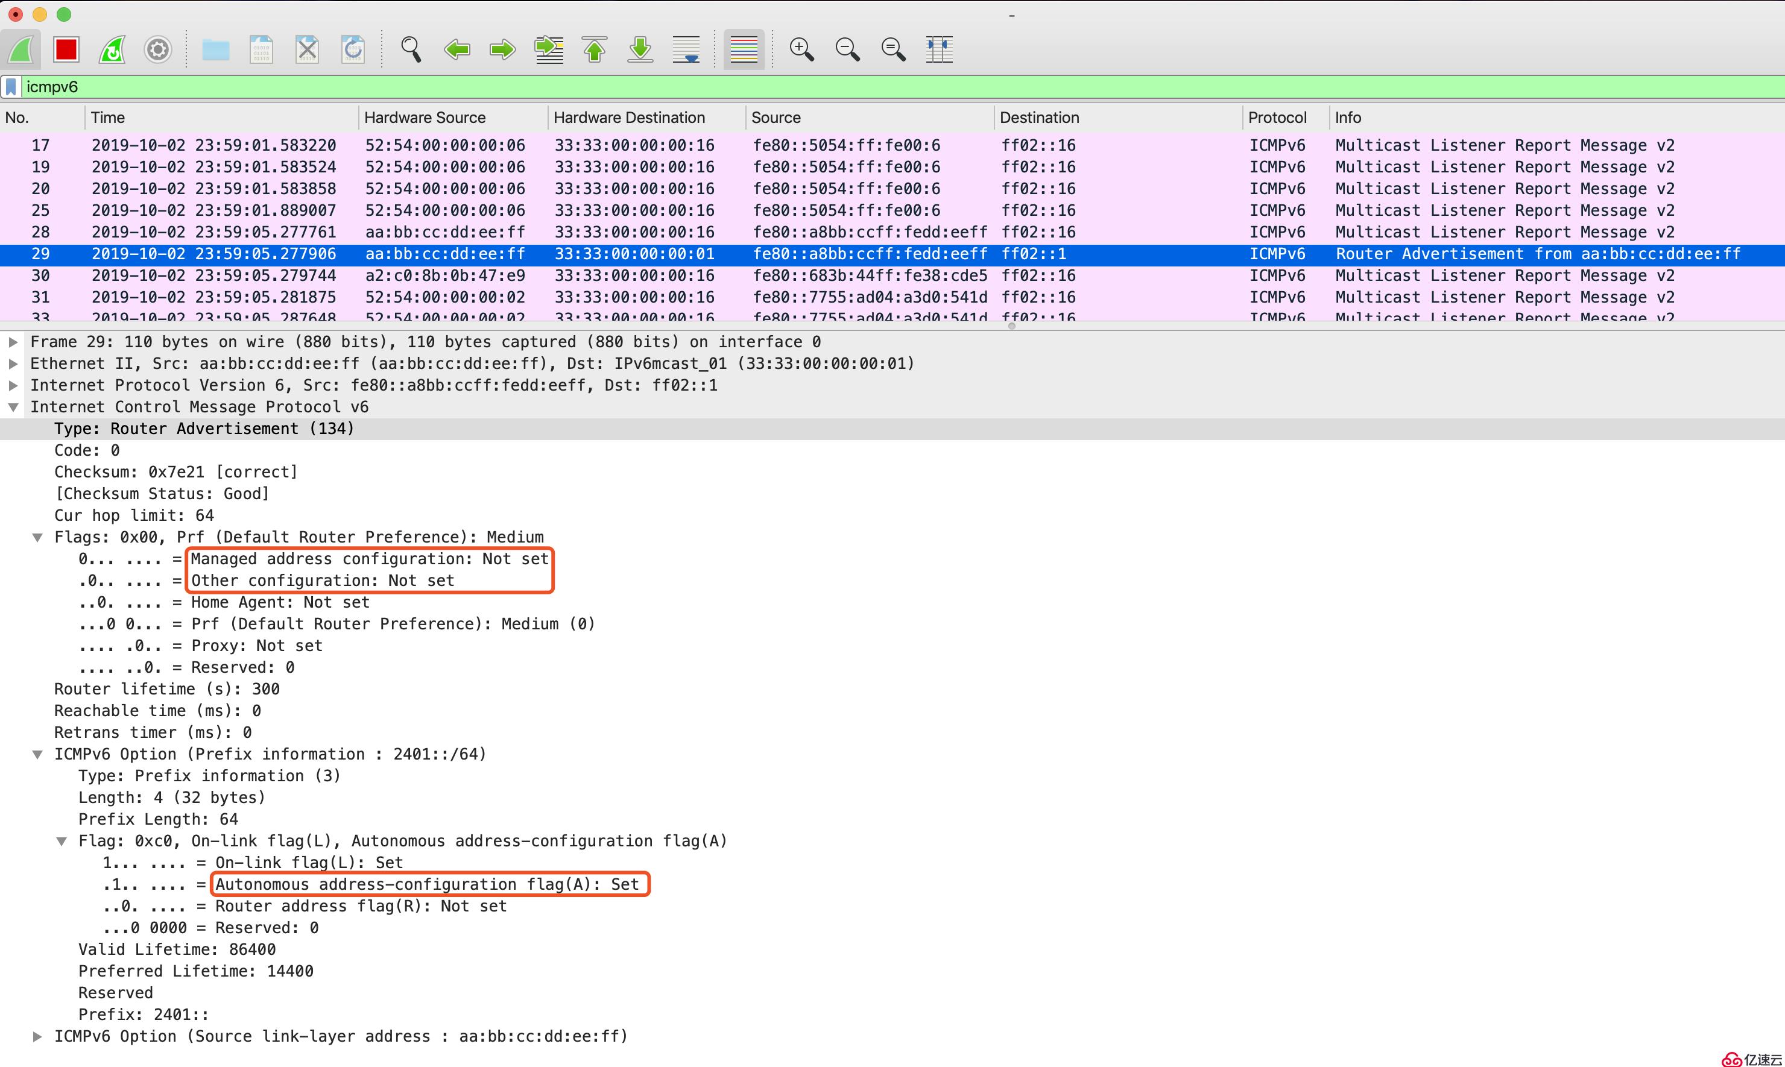Click the icmpv6 capture filter tab
This screenshot has height=1067, width=1785.
(51, 86)
